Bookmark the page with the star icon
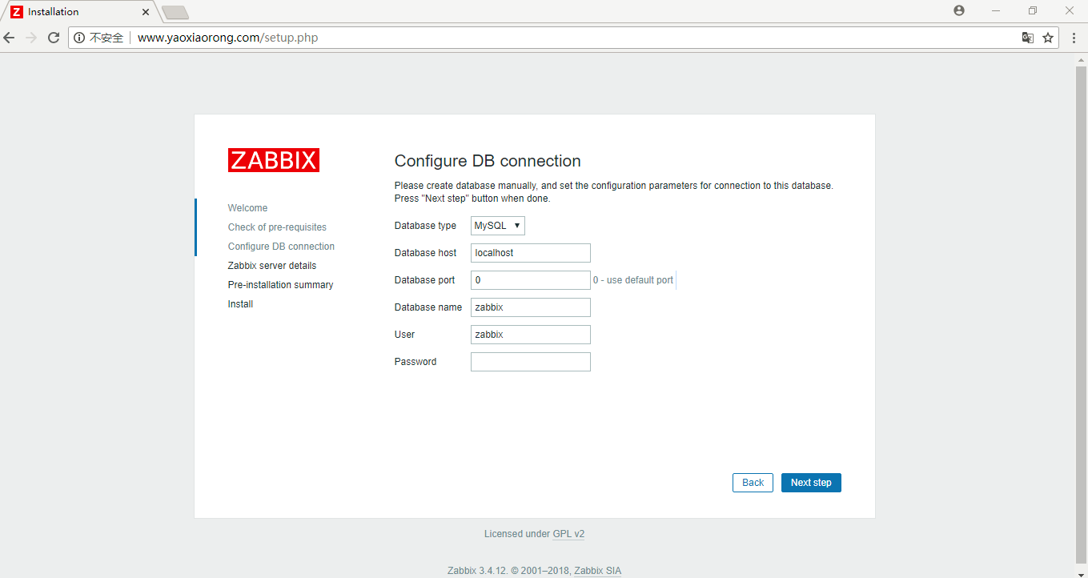Screen dimensions: 1088x578 pyautogui.click(x=1048, y=38)
